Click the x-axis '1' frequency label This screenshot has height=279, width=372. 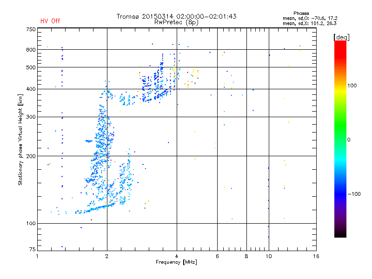37,256
